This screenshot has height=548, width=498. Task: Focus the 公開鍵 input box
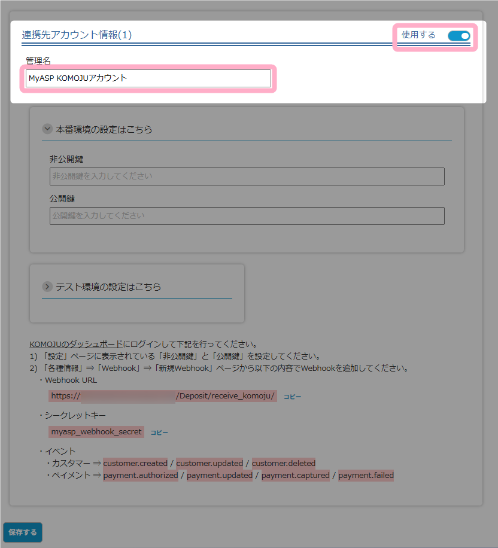click(247, 215)
